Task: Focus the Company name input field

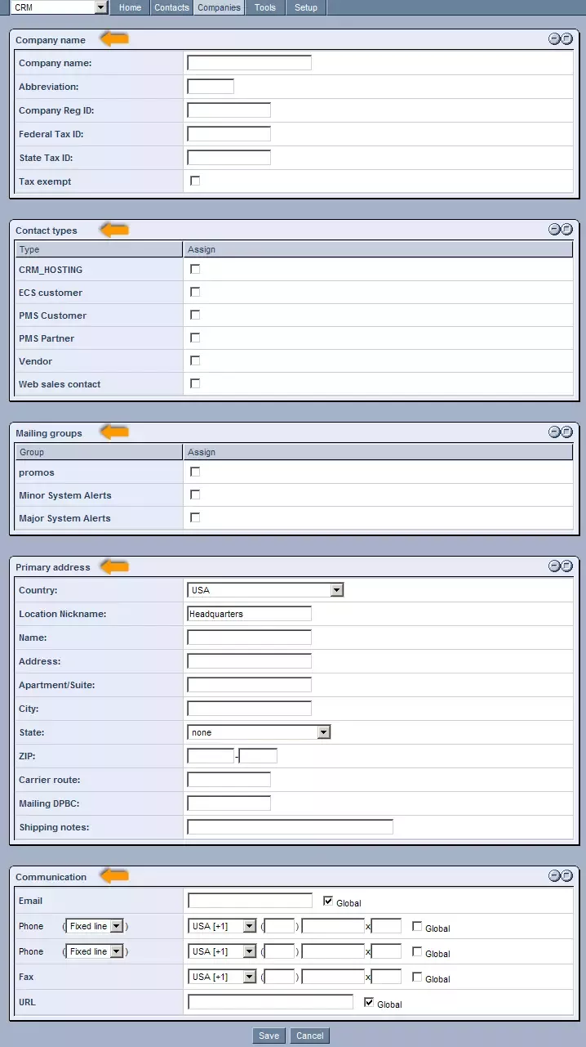Action: point(250,63)
